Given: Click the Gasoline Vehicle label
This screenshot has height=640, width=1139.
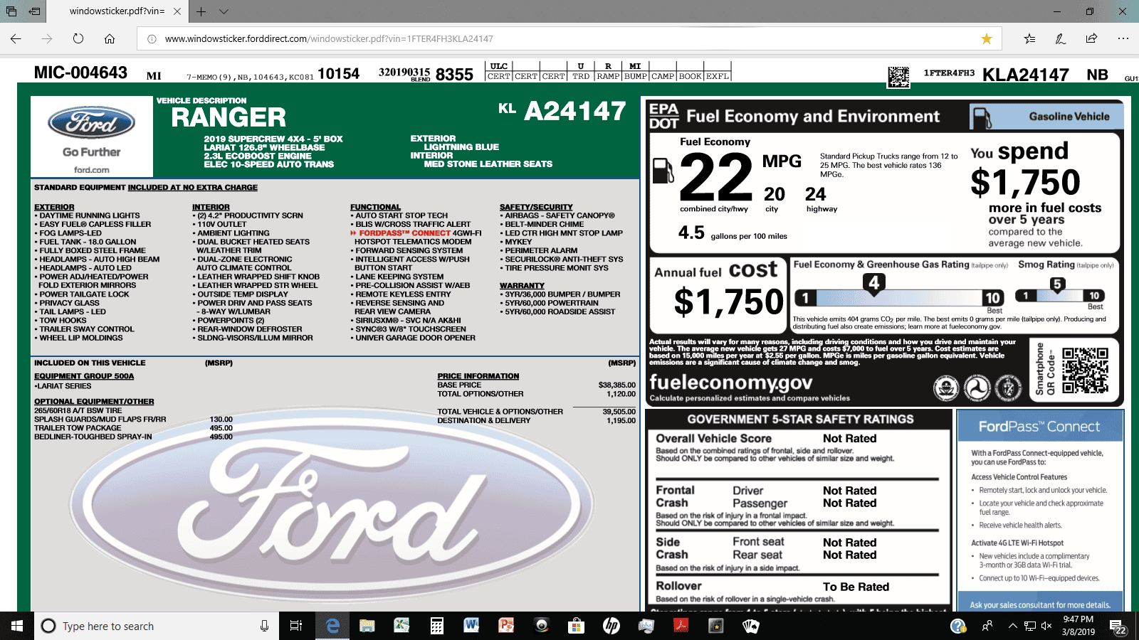Looking at the screenshot, I should click(1069, 117).
